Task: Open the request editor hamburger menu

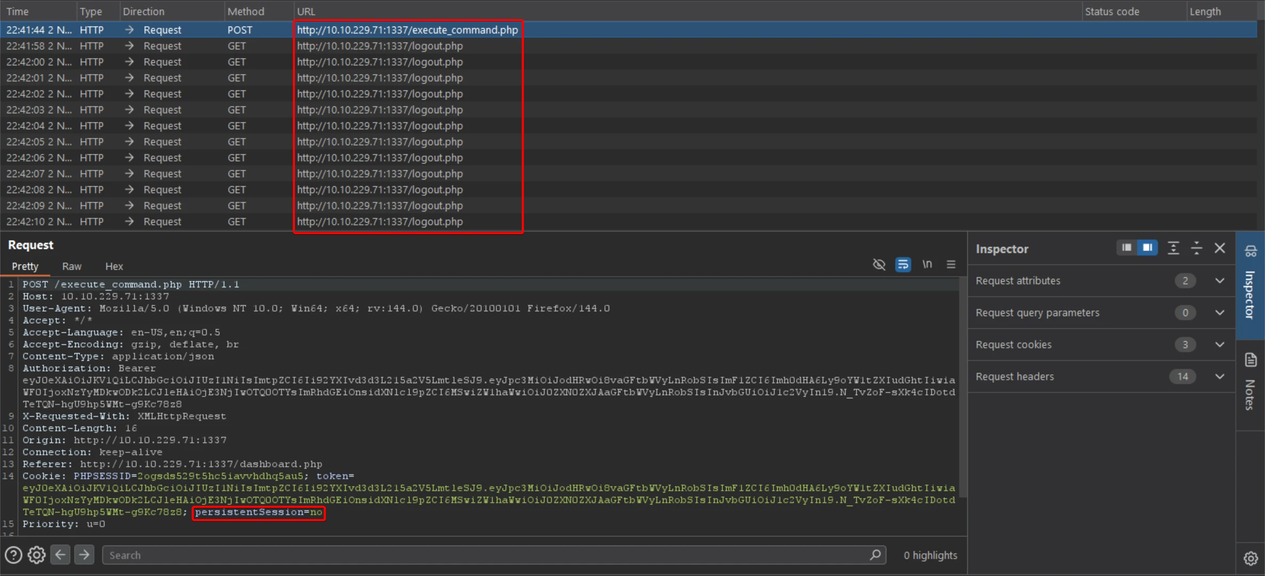Action: tap(951, 265)
